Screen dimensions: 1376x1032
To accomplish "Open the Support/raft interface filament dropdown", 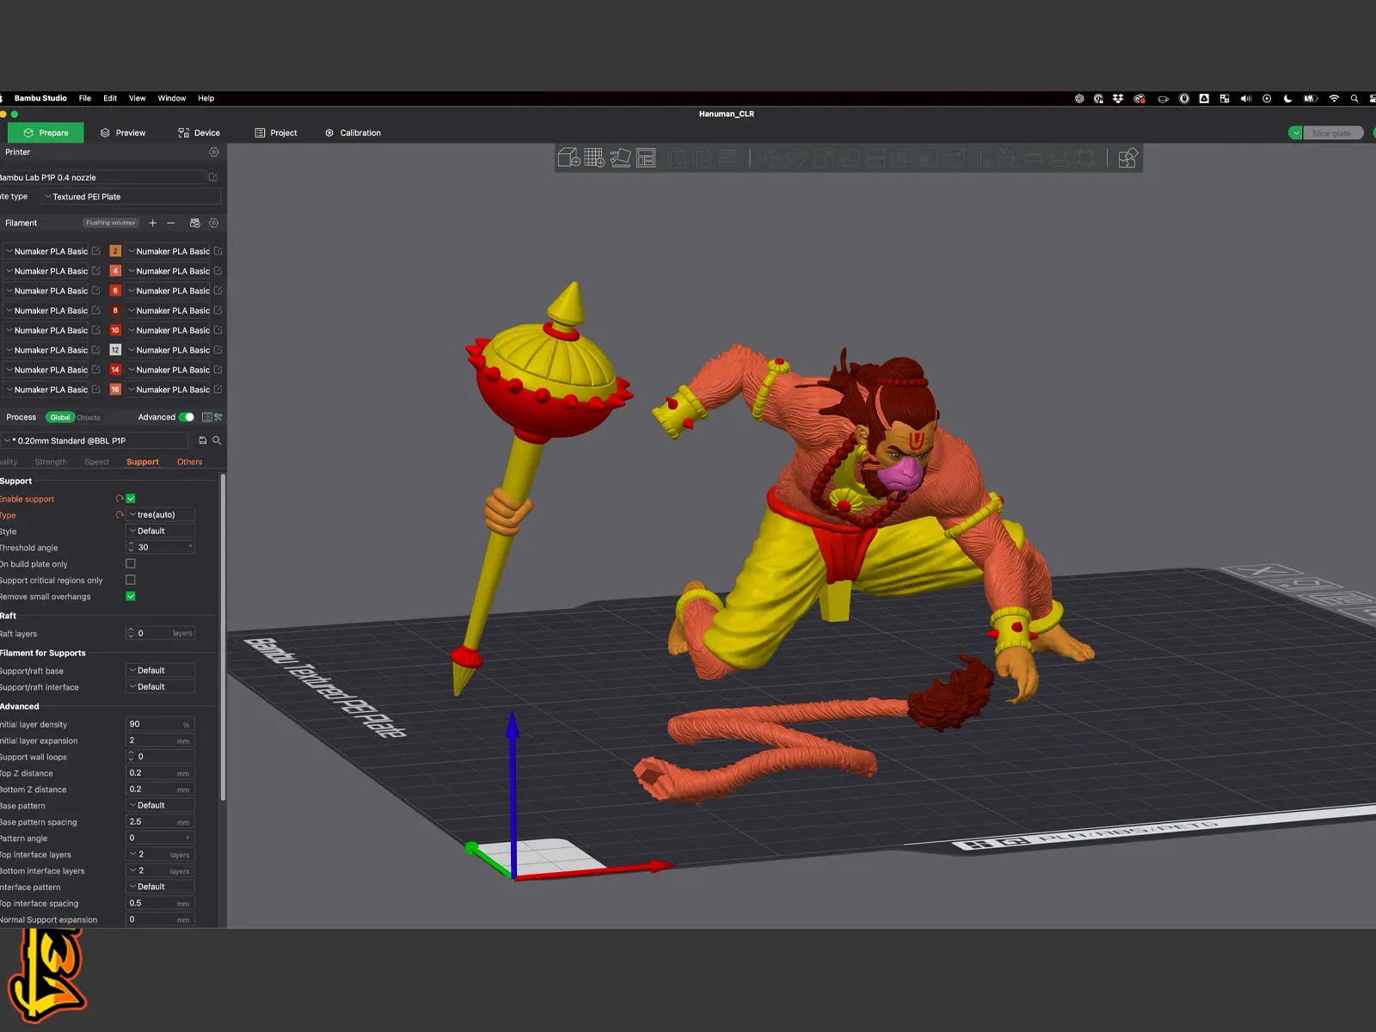I will click(x=160, y=686).
